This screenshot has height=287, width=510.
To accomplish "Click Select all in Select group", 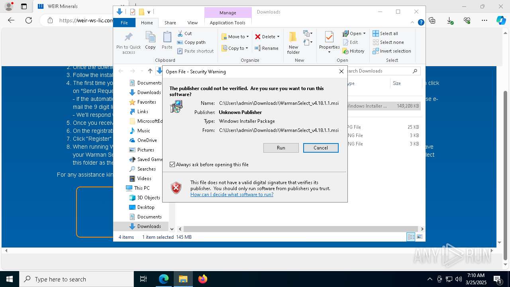I will coord(385,33).
